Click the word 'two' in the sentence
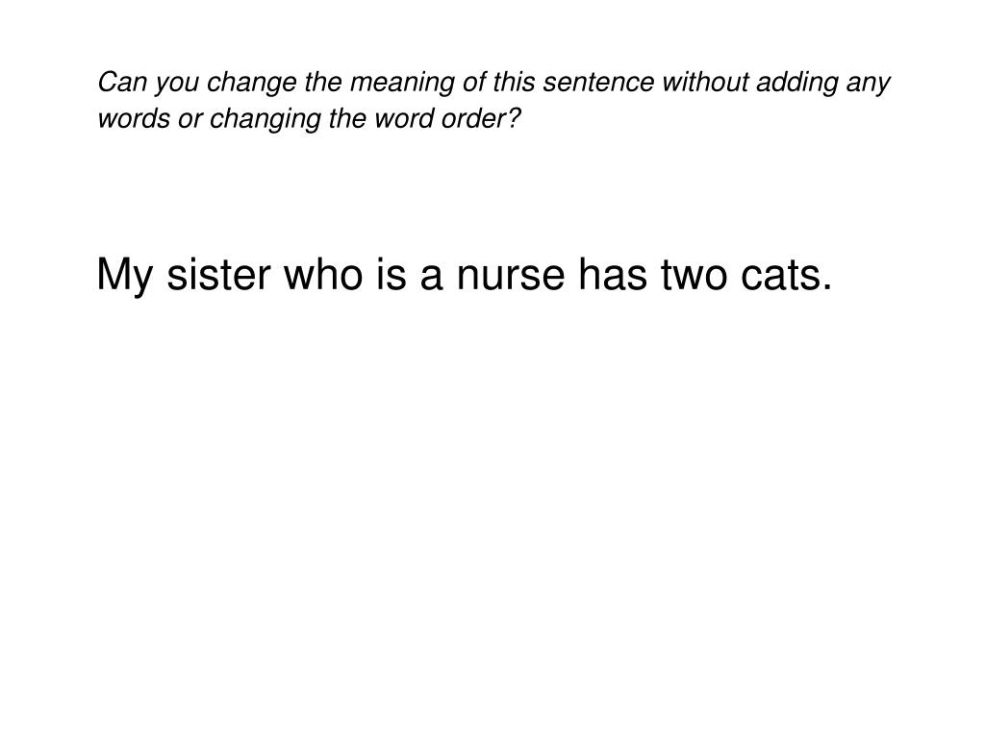985x738 pixels. click(694, 275)
